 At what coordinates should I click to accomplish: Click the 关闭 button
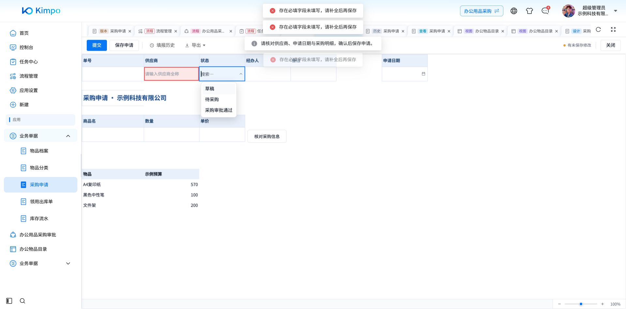[611, 45]
